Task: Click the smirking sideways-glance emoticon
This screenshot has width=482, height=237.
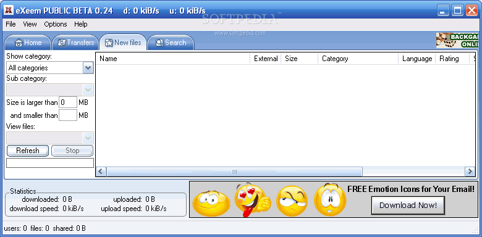Action: (x=292, y=201)
